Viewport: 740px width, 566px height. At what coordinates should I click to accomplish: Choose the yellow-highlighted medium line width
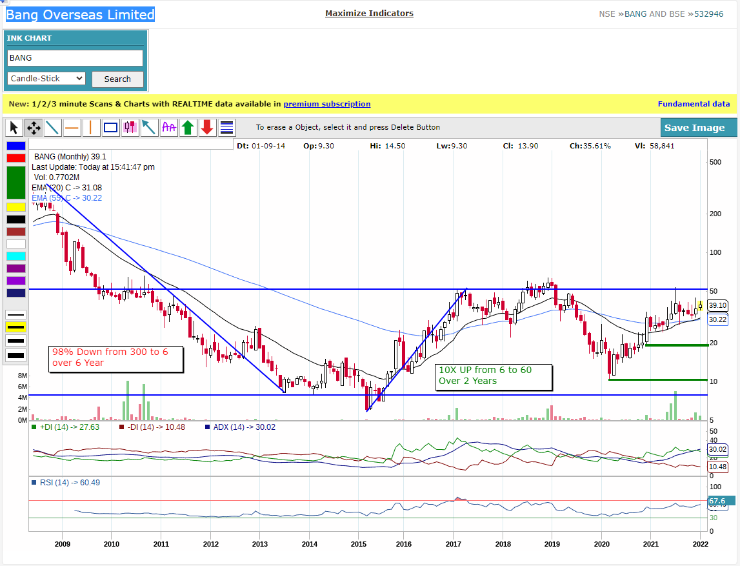[16, 327]
